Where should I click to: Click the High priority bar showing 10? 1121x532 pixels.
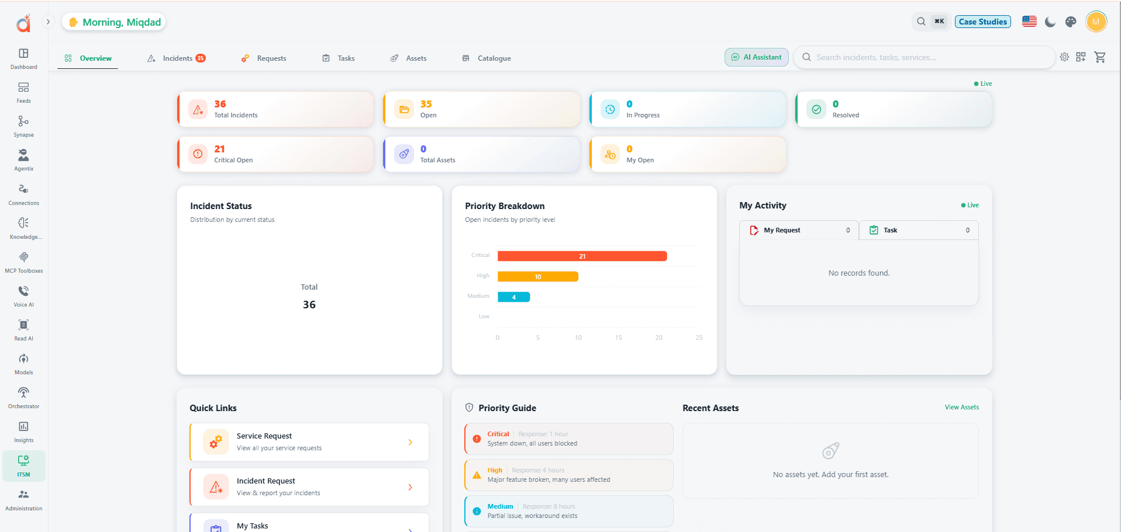point(538,277)
